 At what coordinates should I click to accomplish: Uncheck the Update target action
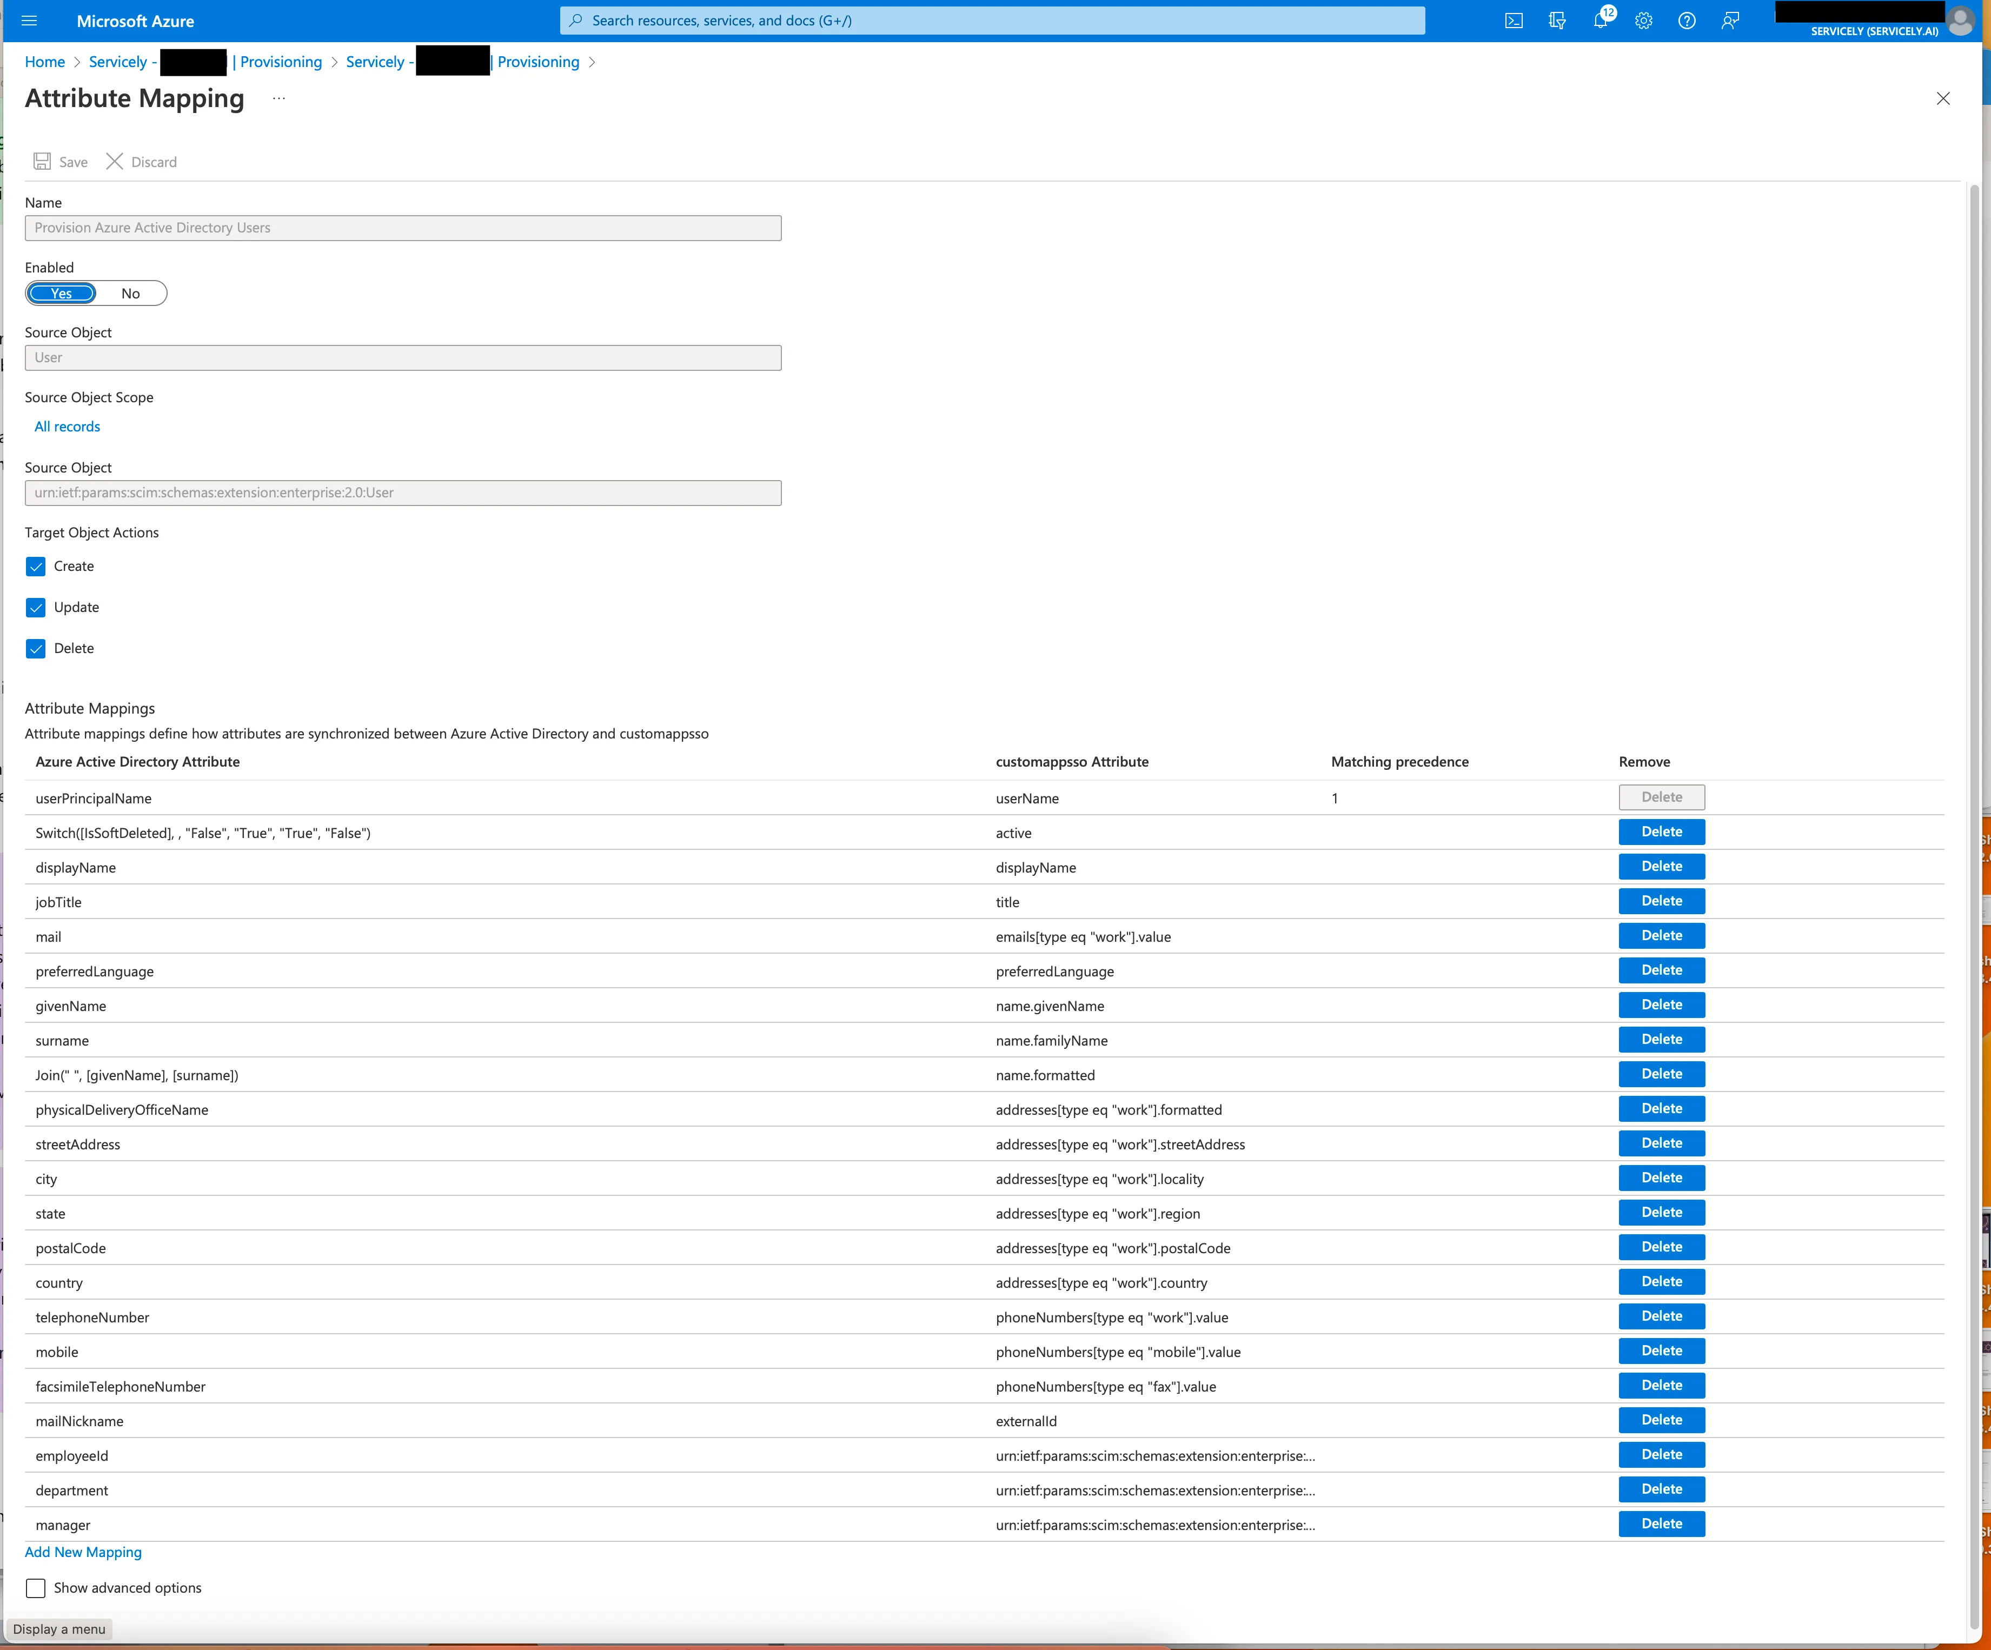coord(36,608)
